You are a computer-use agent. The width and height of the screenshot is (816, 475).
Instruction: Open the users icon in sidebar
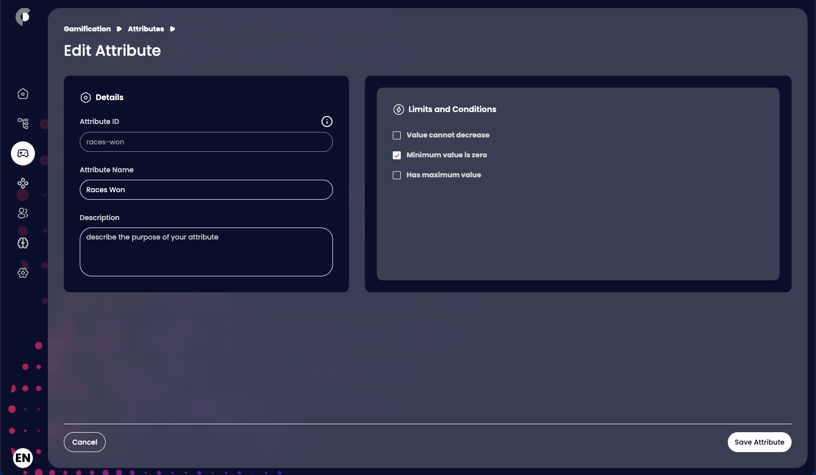coord(23,213)
